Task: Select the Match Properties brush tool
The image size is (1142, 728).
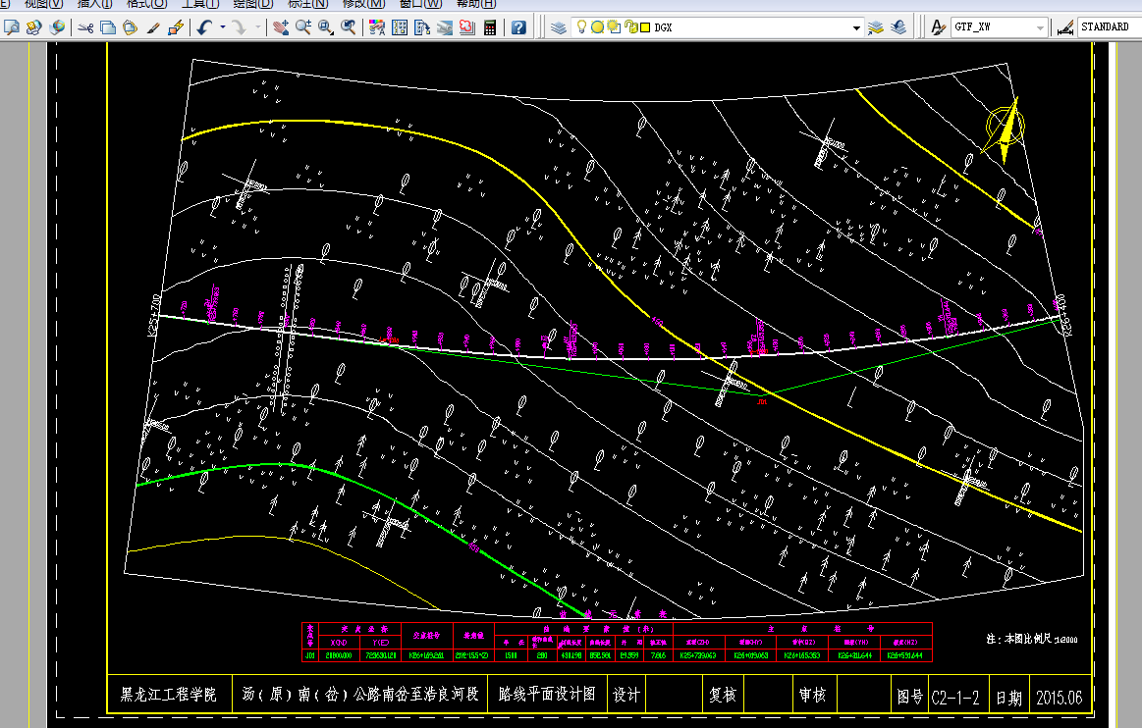Action: pyautogui.click(x=153, y=27)
